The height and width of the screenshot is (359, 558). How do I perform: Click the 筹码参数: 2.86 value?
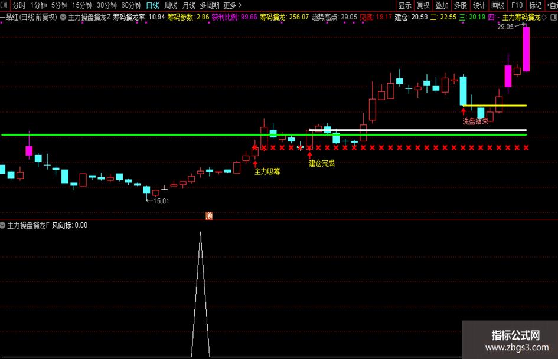(x=188, y=17)
